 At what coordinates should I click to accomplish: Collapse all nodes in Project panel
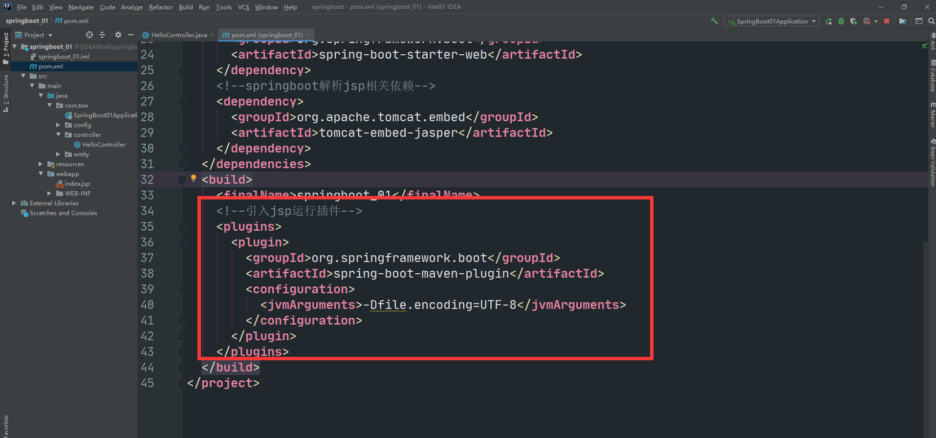tap(102, 35)
